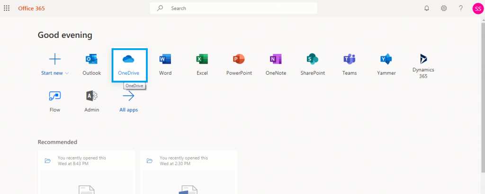This screenshot has width=485, height=194.
Task: Click the Outlook label
Action: (x=91, y=73)
